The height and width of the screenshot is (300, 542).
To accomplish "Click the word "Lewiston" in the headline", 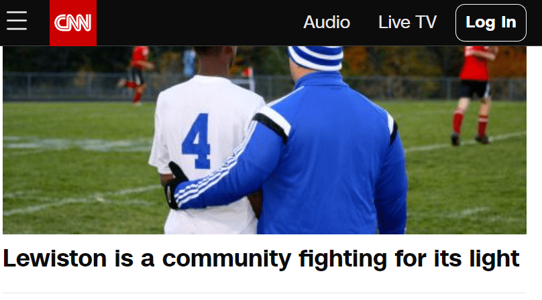I will point(54,258).
